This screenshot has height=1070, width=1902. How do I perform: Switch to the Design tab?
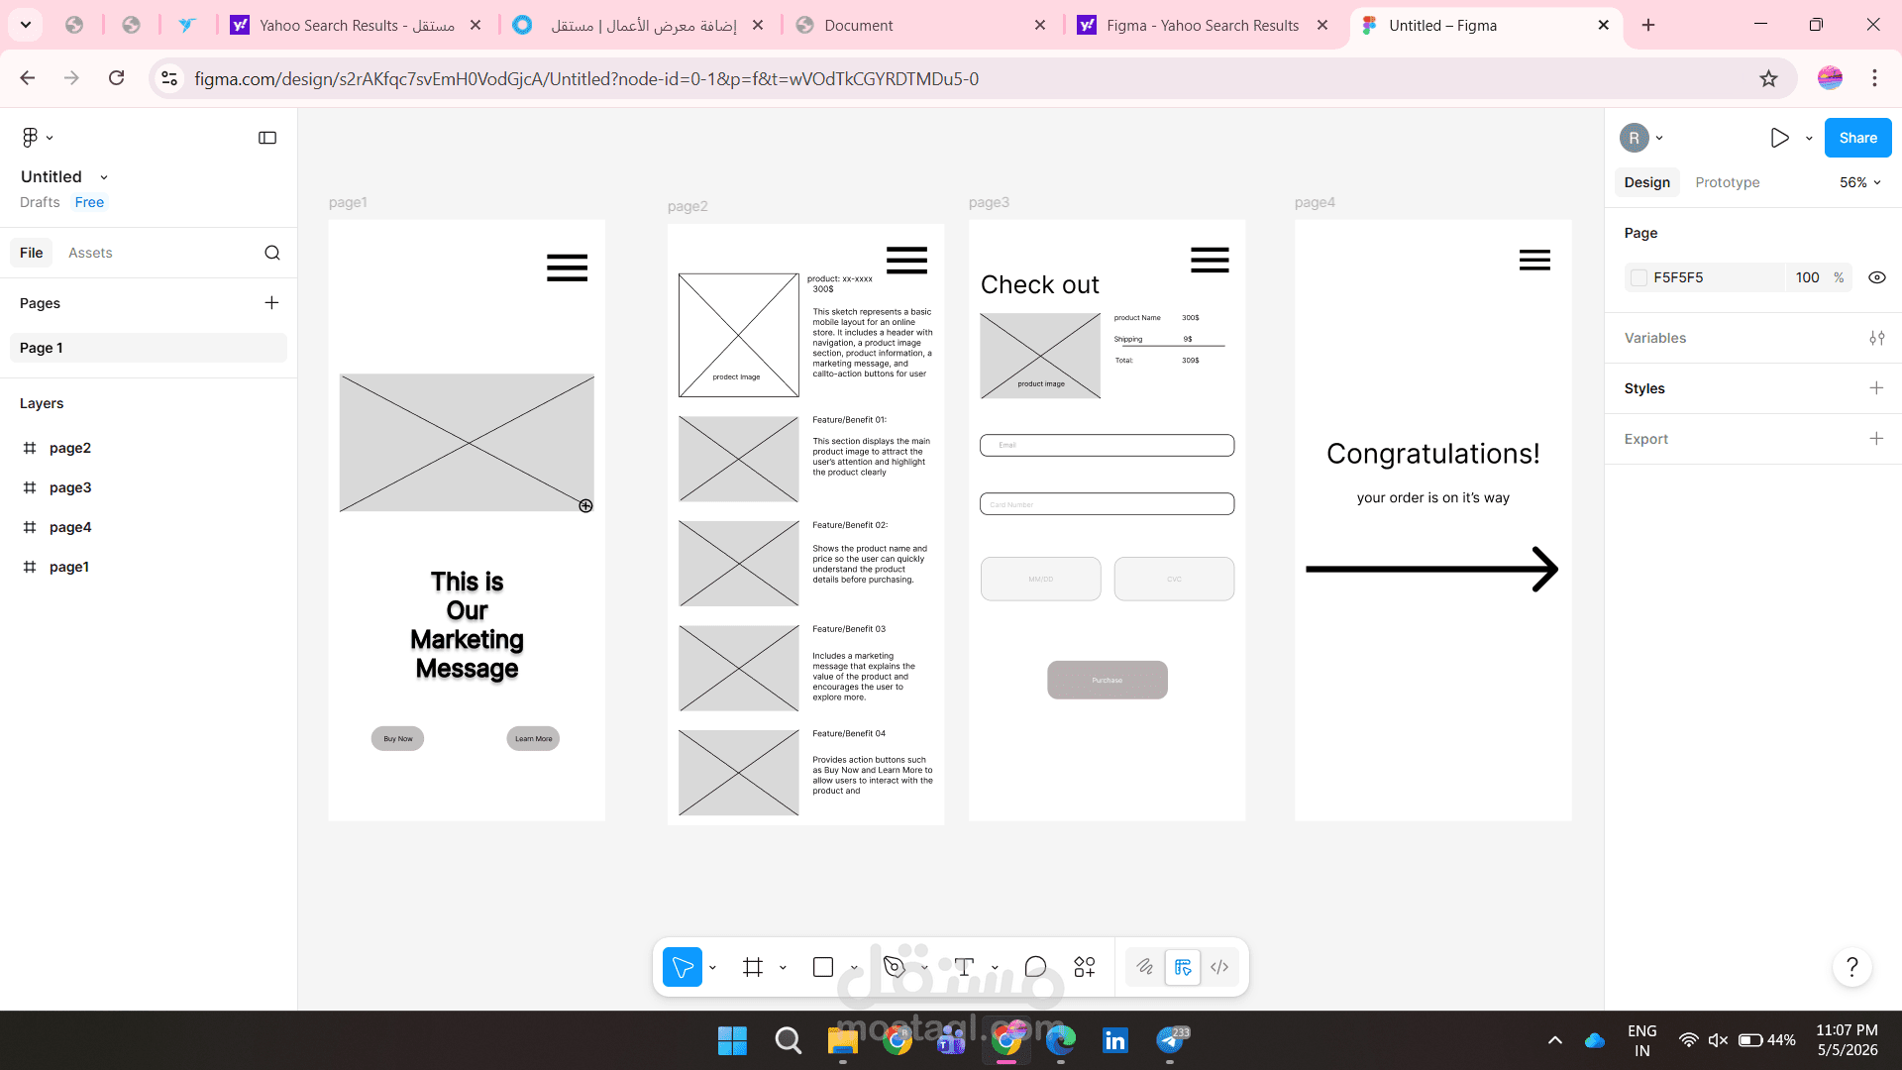pyautogui.click(x=1646, y=182)
